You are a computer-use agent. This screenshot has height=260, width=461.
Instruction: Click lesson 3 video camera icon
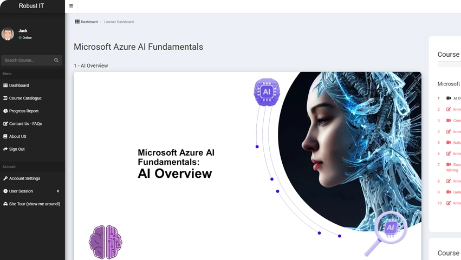449,121
